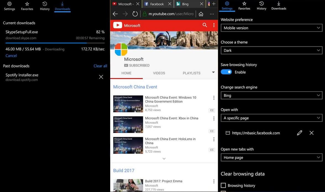Screen dimensions: 325x192
Task: Close the Facebook browser tab
Action: 170,4
